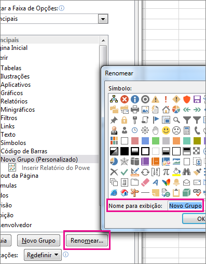Click the tab list scroll up arrow
The image size is (206, 264).
click(103, 41)
